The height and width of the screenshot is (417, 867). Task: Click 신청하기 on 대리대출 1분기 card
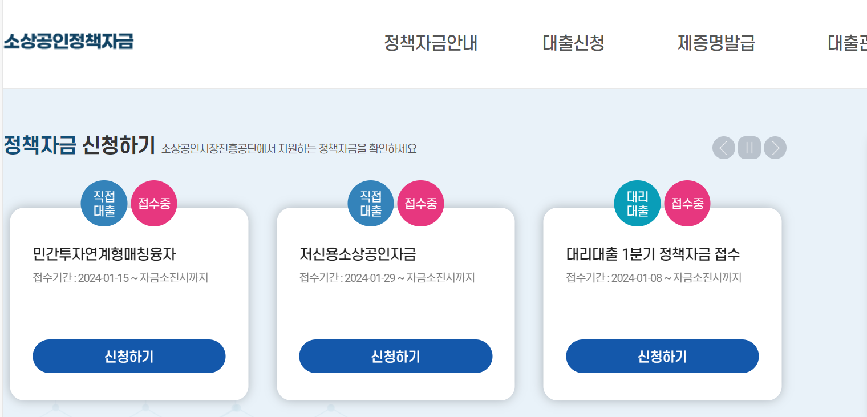662,356
